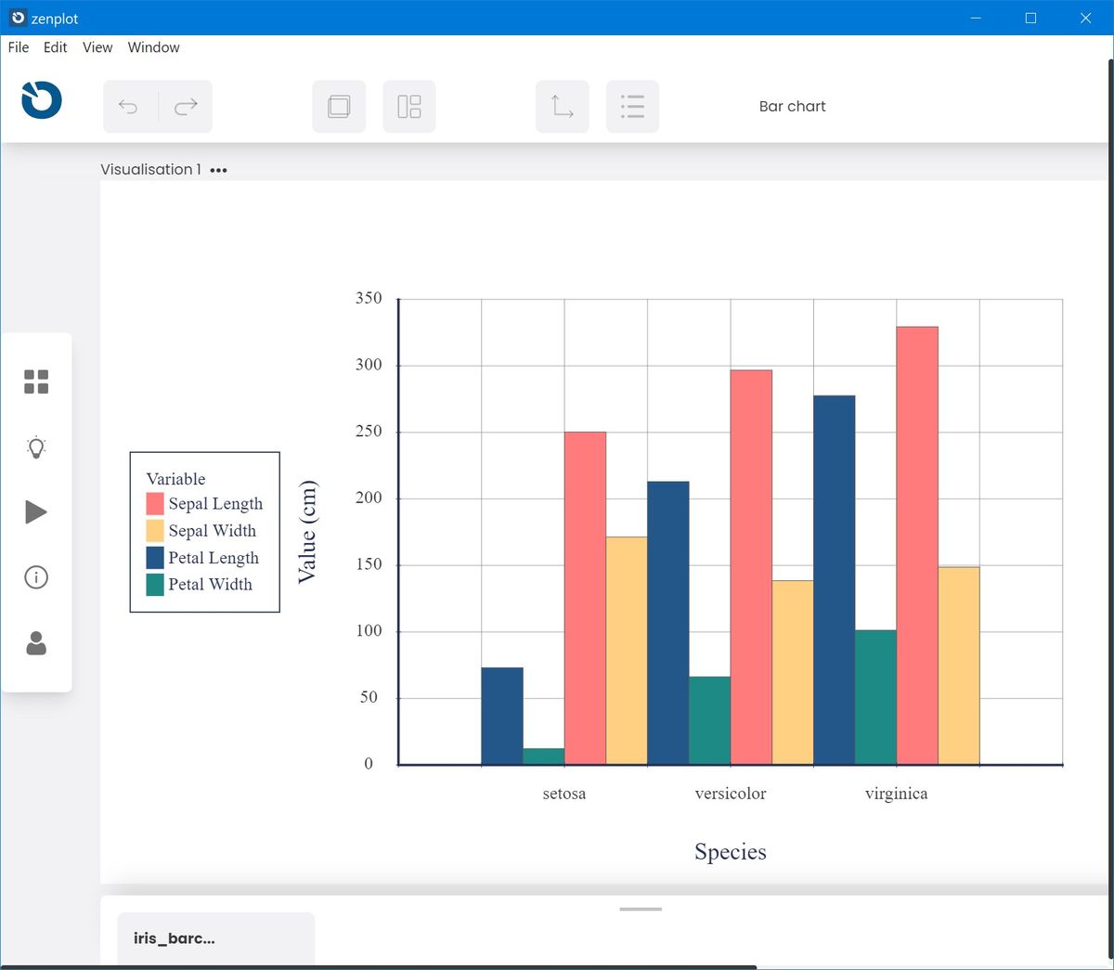Click the user account icon in the sidebar

[x=36, y=644]
